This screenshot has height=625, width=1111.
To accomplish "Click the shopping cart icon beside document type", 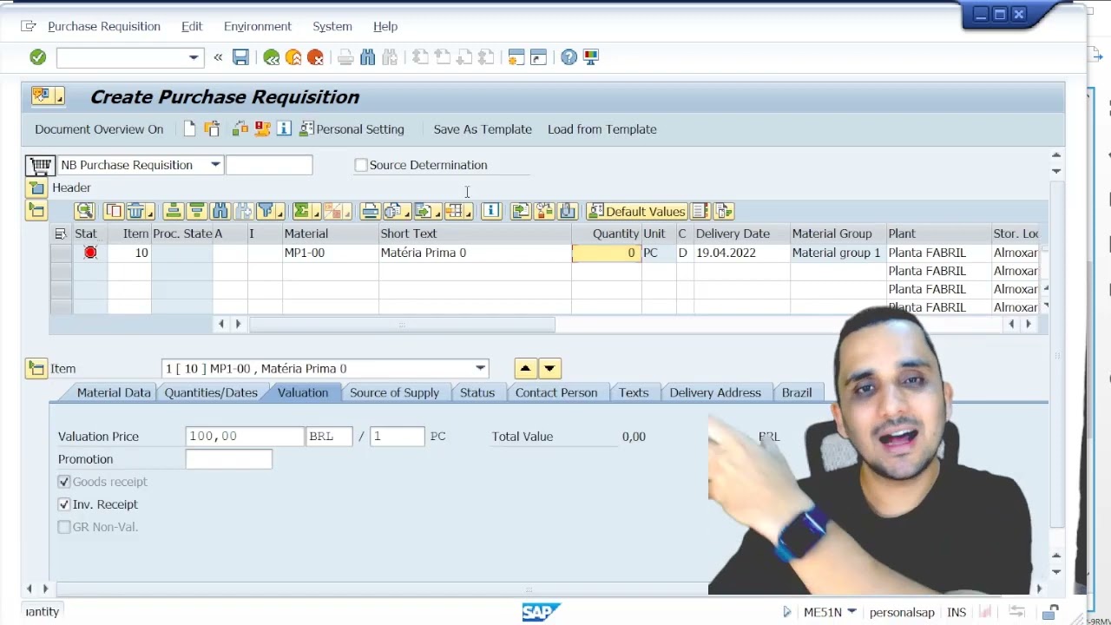I will click(40, 165).
